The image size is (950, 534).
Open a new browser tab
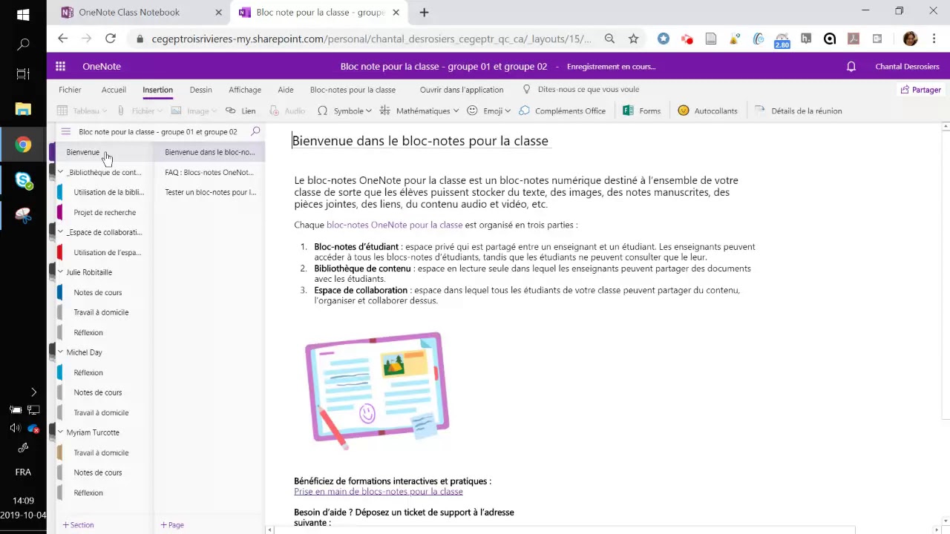[424, 12]
